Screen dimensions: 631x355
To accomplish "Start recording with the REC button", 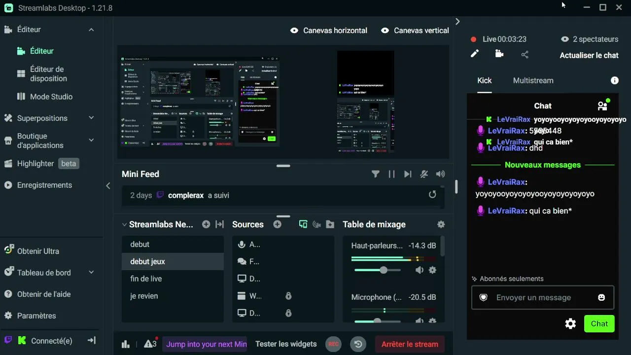I will click(334, 344).
